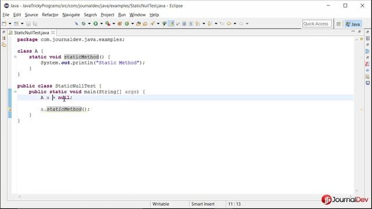Toggle Show Whitespace Characters

[191, 24]
